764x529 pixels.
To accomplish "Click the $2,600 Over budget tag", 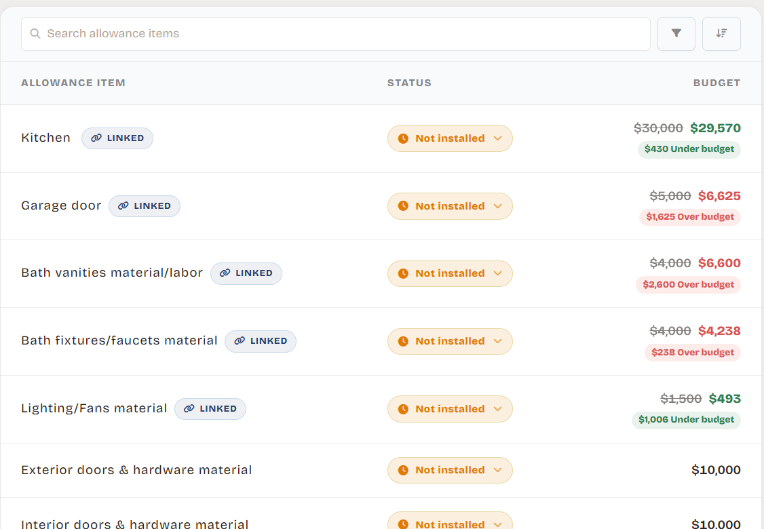I will pos(688,284).
